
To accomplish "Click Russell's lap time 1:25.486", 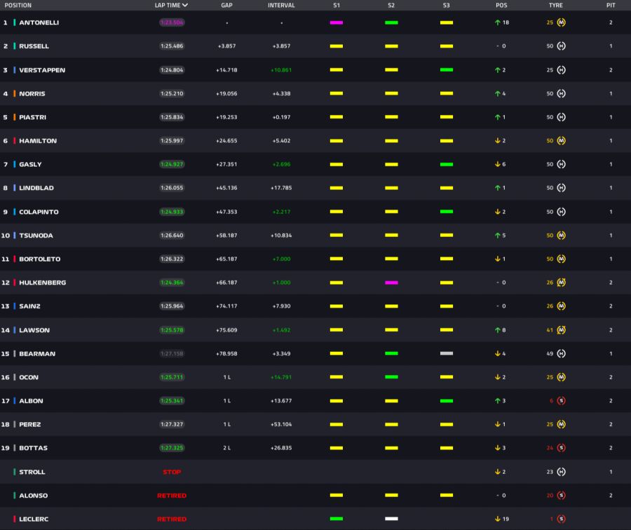I will 172,46.
